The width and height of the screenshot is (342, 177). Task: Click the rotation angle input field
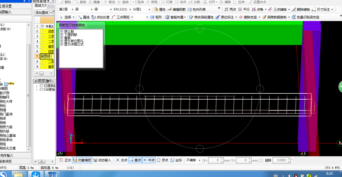[282, 160]
